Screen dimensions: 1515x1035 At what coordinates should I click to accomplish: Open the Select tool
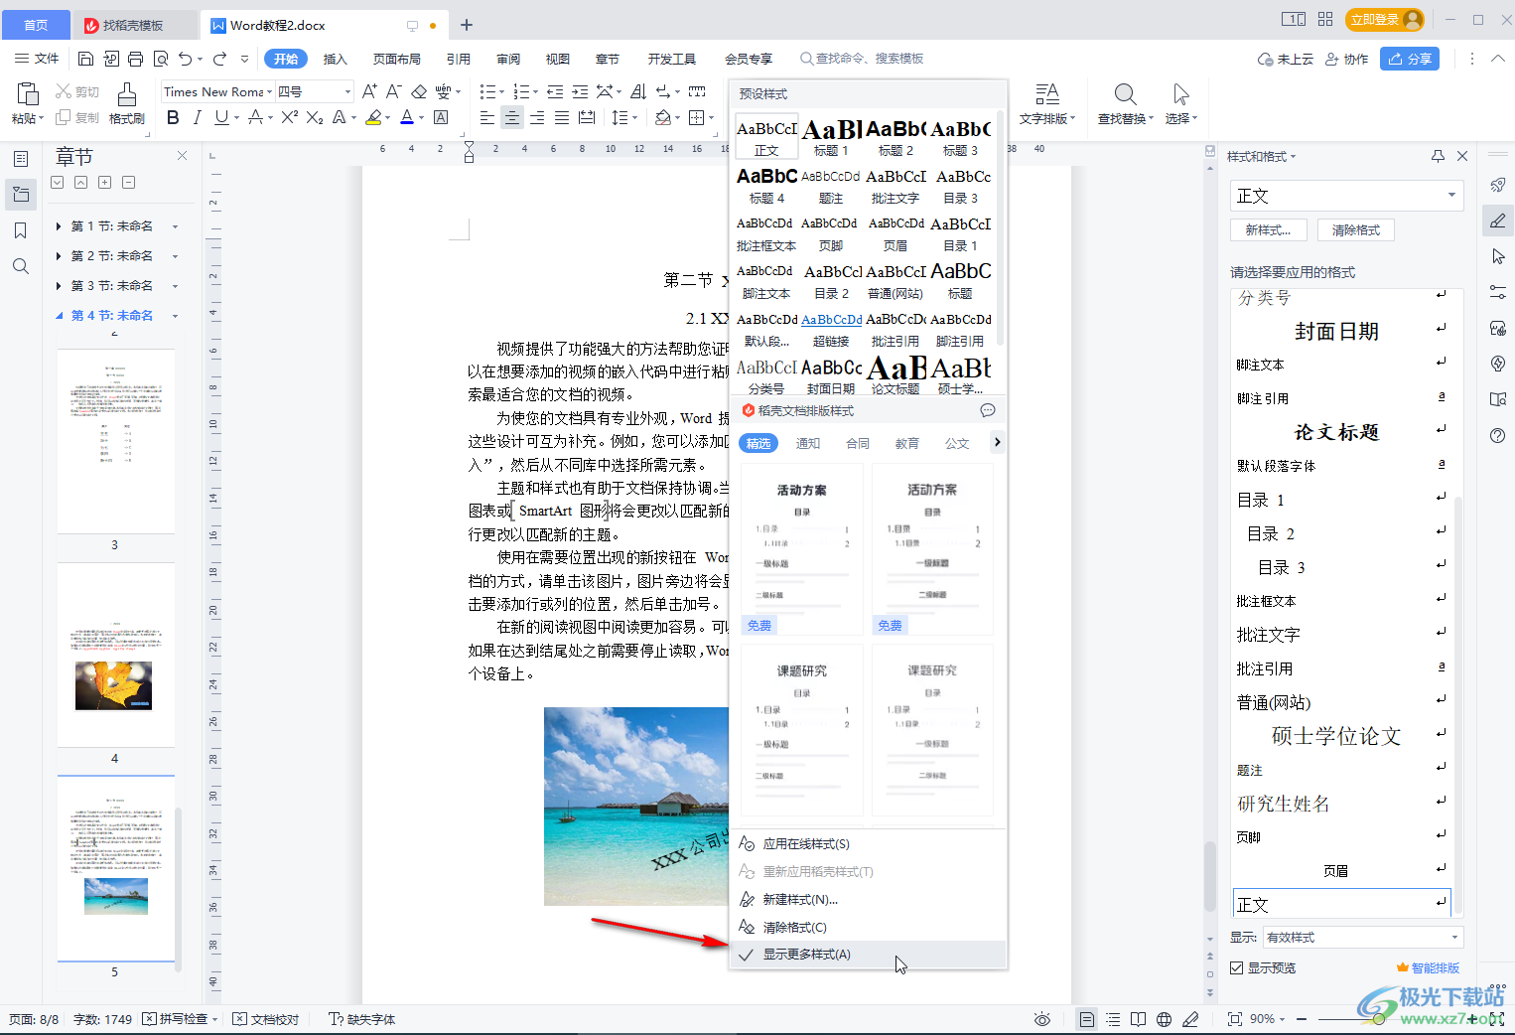coord(1180,103)
